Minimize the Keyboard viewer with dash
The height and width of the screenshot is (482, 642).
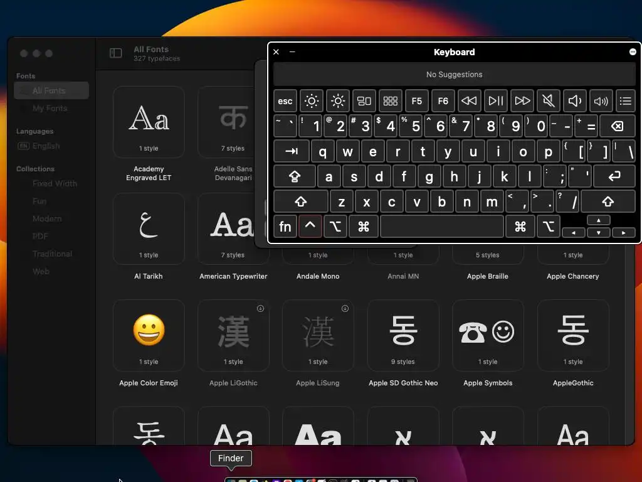pos(292,51)
